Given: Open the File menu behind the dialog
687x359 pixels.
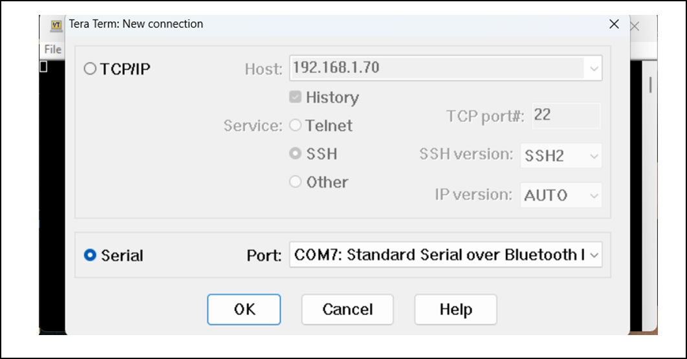Looking at the screenshot, I should click(x=52, y=49).
